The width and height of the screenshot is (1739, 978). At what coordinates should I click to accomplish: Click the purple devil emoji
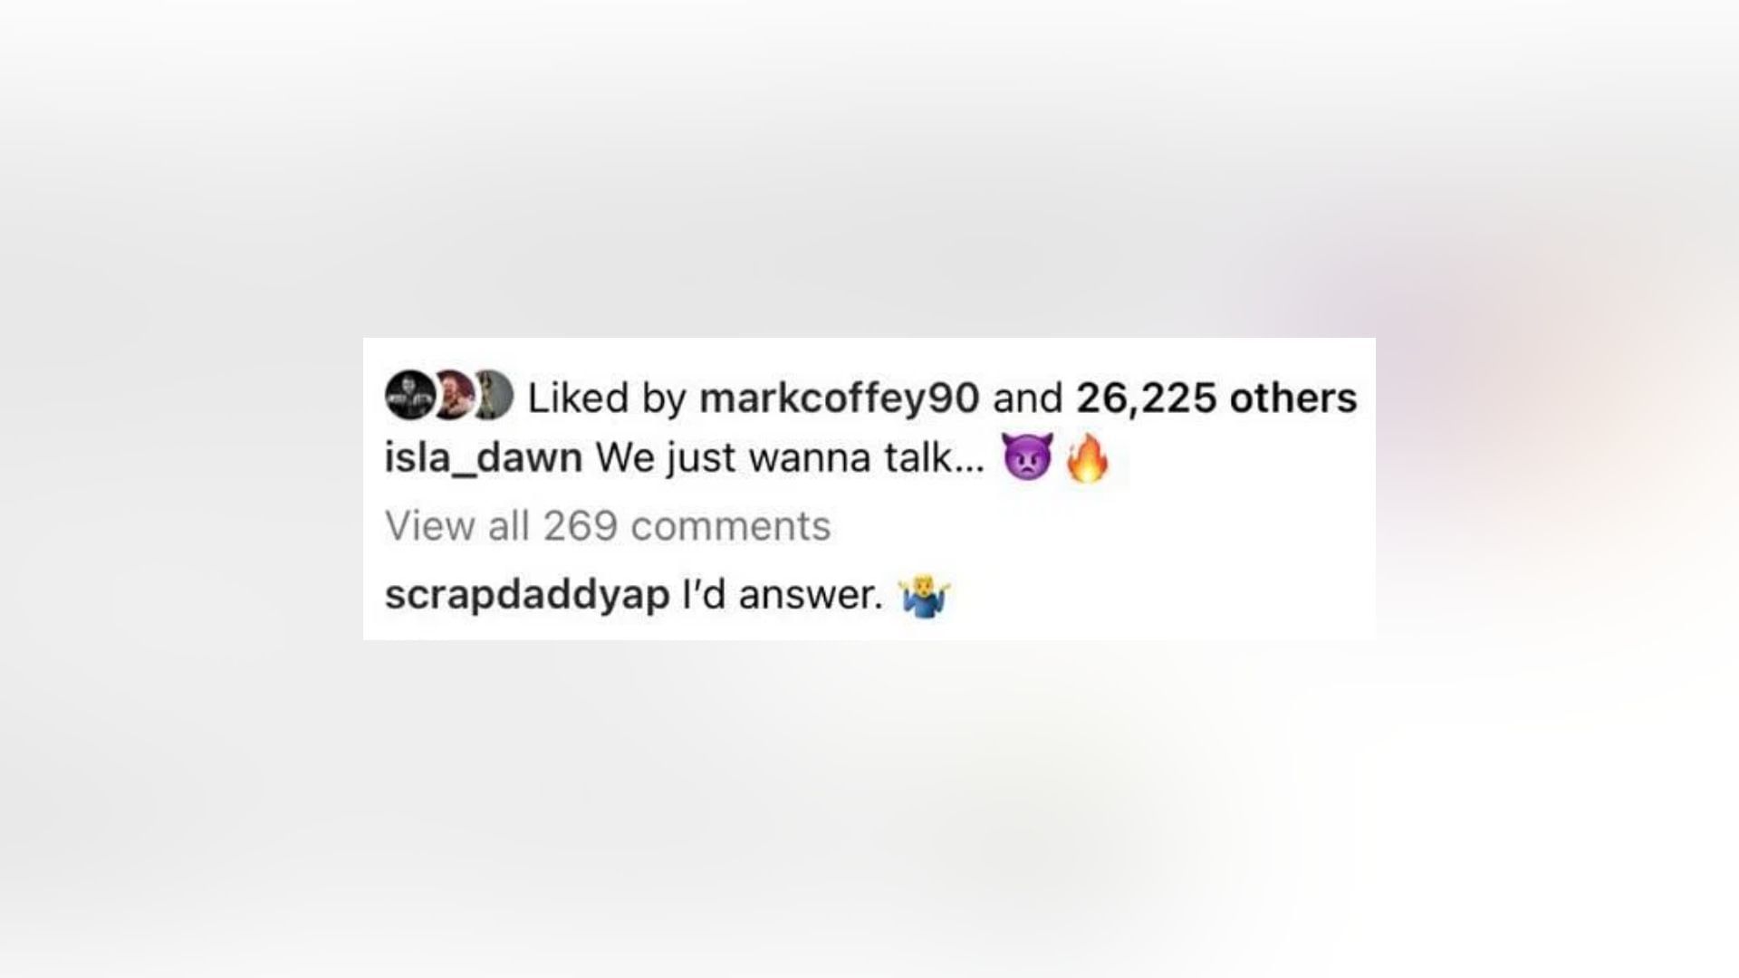(1027, 456)
